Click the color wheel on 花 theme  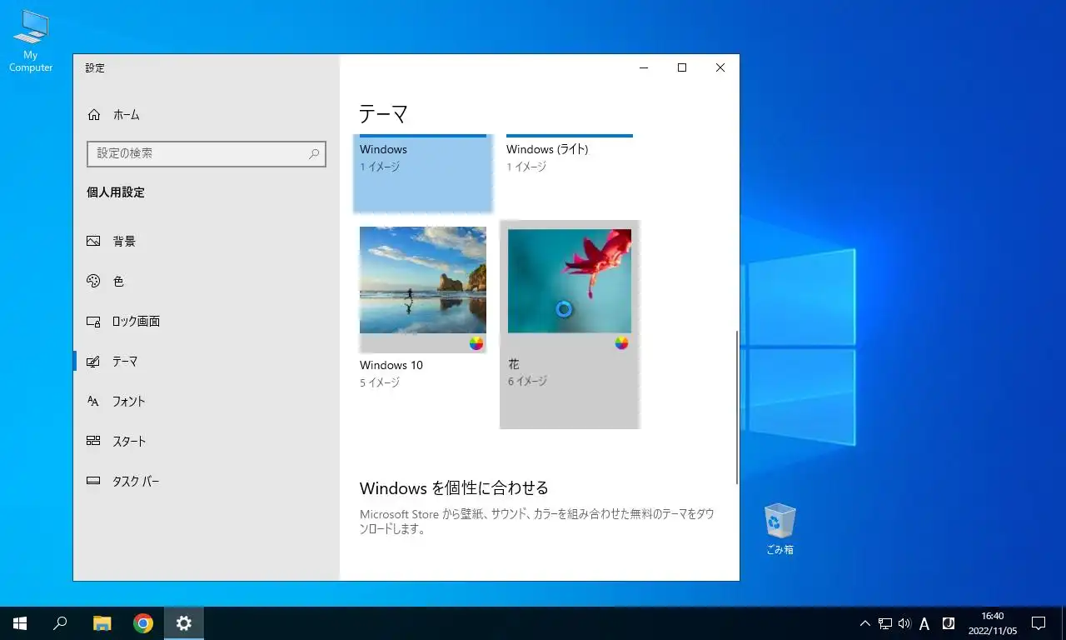[x=621, y=342]
